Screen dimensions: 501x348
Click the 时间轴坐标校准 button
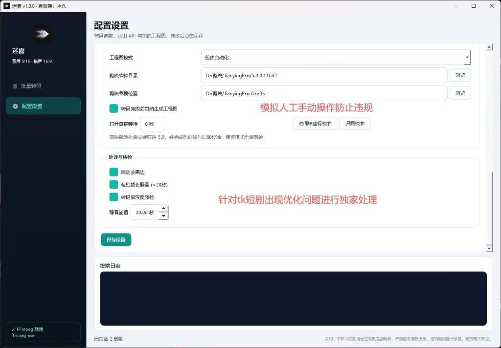(315, 124)
